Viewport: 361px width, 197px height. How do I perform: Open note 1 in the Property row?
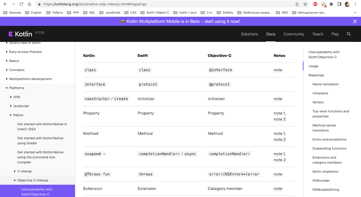click(279, 113)
